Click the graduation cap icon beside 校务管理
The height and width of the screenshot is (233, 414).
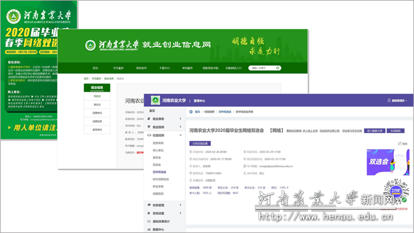click(x=149, y=205)
